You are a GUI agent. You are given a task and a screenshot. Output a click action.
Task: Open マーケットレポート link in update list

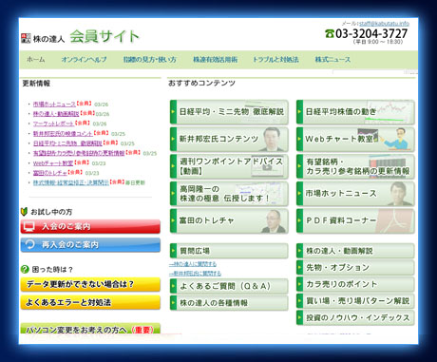pos(53,124)
